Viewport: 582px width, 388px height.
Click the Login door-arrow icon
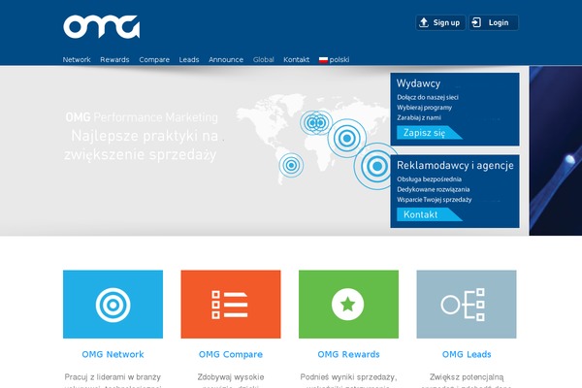476,22
